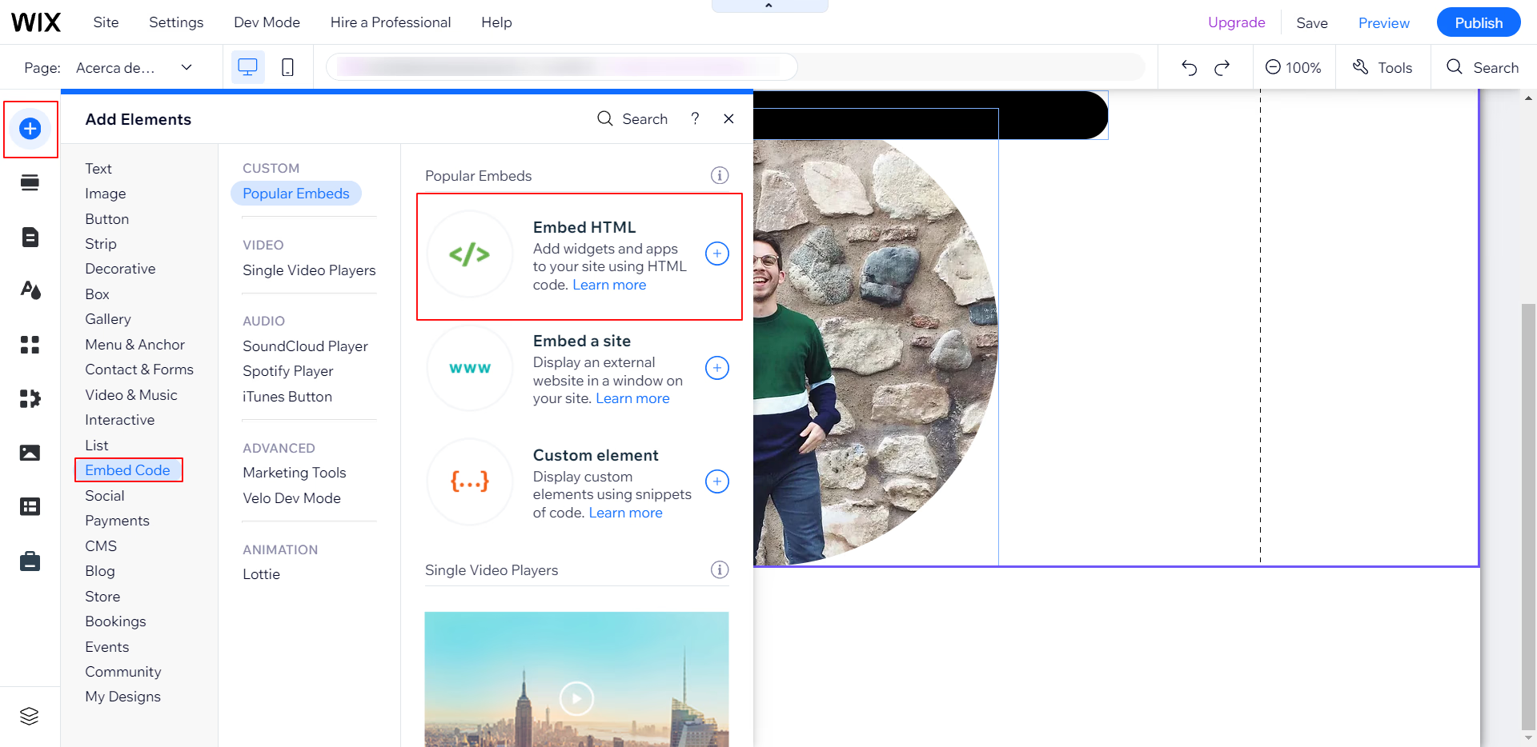Undo the last action
Screen dimensions: 1537x747
coord(1190,68)
